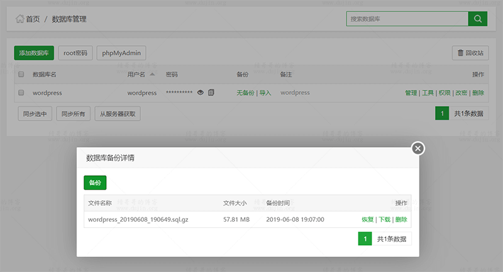Click the wordpress remark text in 备注 column
Viewport: 503px width, 272px height.
pos(295,92)
